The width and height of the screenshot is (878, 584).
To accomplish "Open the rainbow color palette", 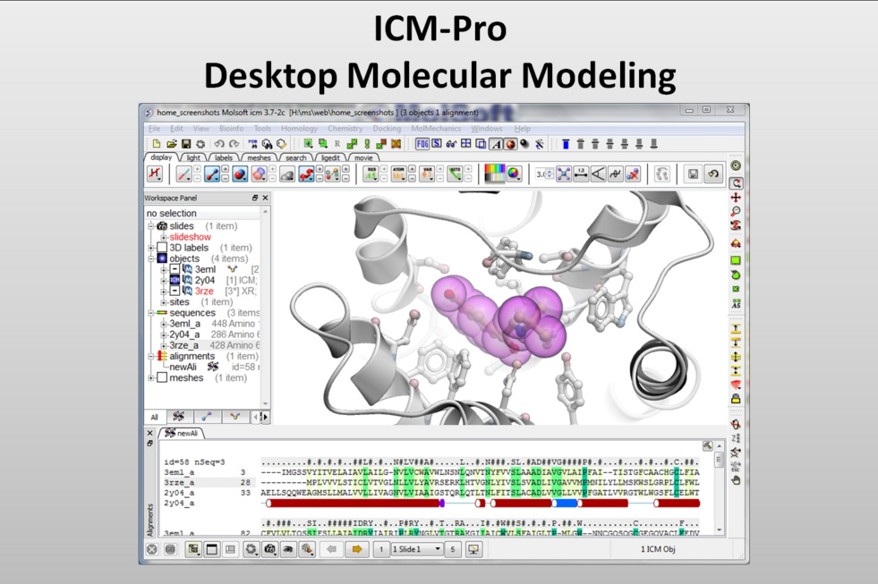I will click(494, 174).
